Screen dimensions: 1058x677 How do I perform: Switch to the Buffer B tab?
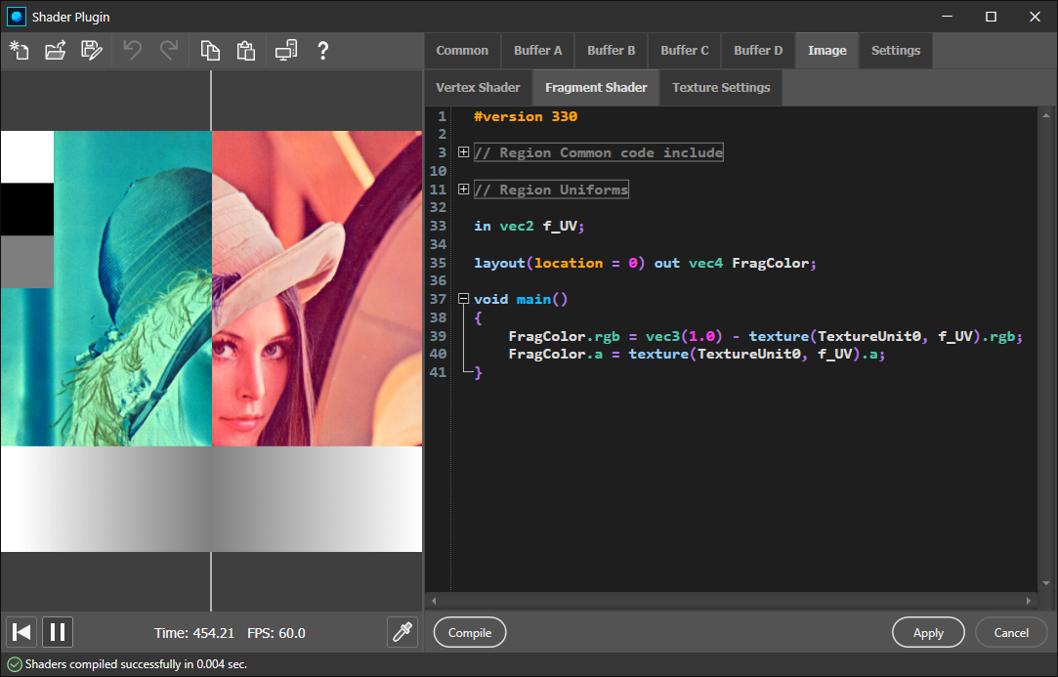(x=612, y=51)
